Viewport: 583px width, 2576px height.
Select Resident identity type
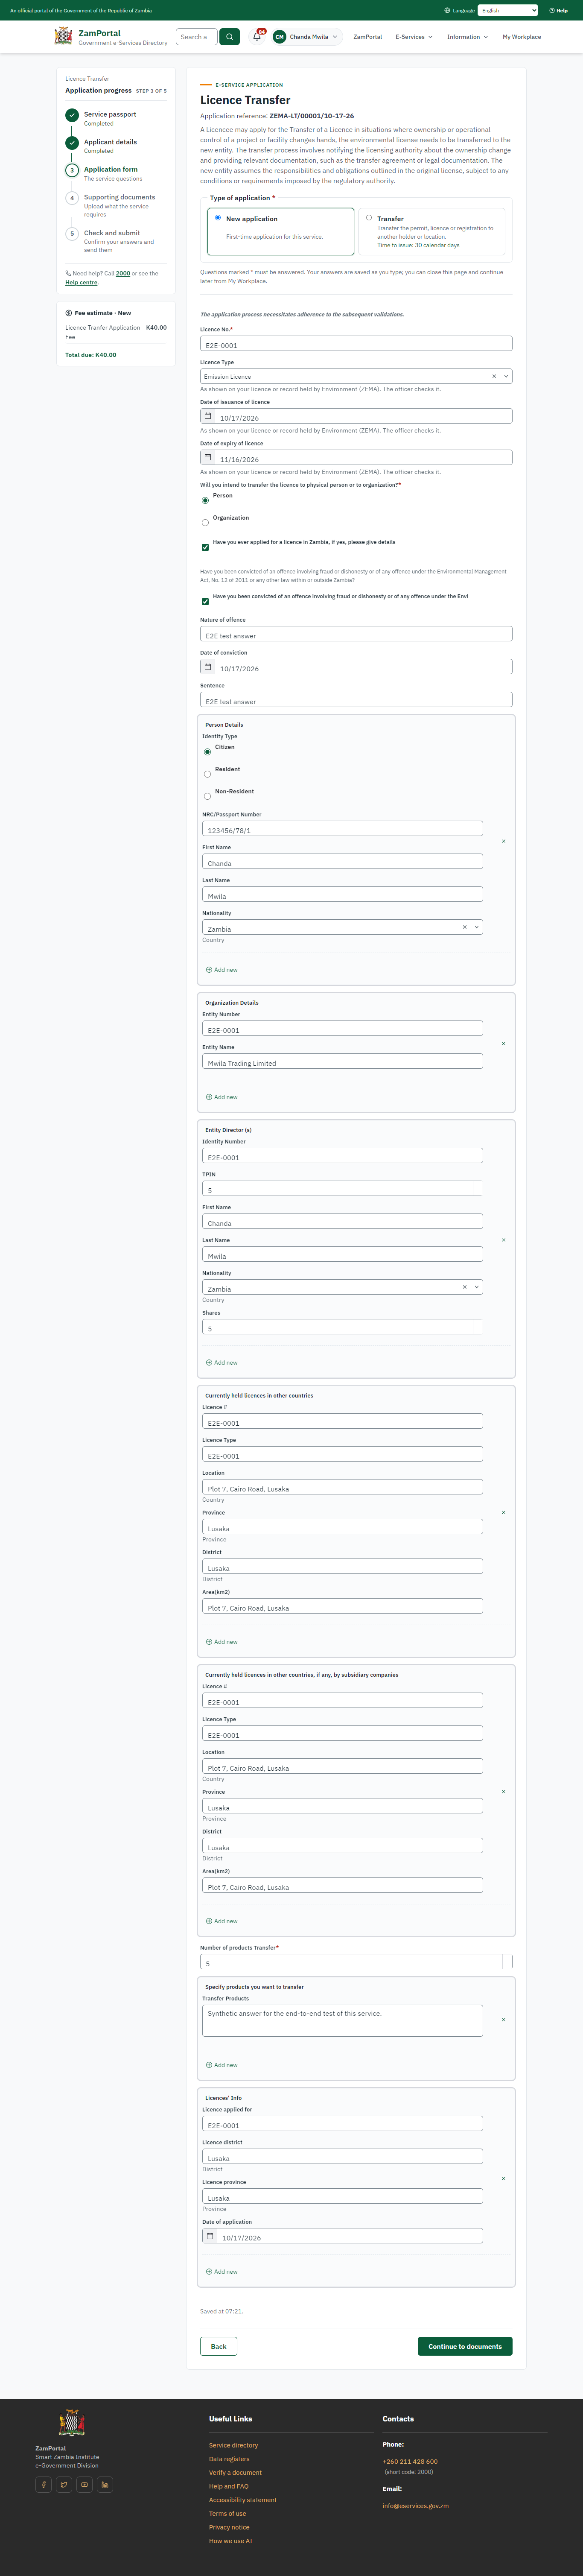pos(207,774)
